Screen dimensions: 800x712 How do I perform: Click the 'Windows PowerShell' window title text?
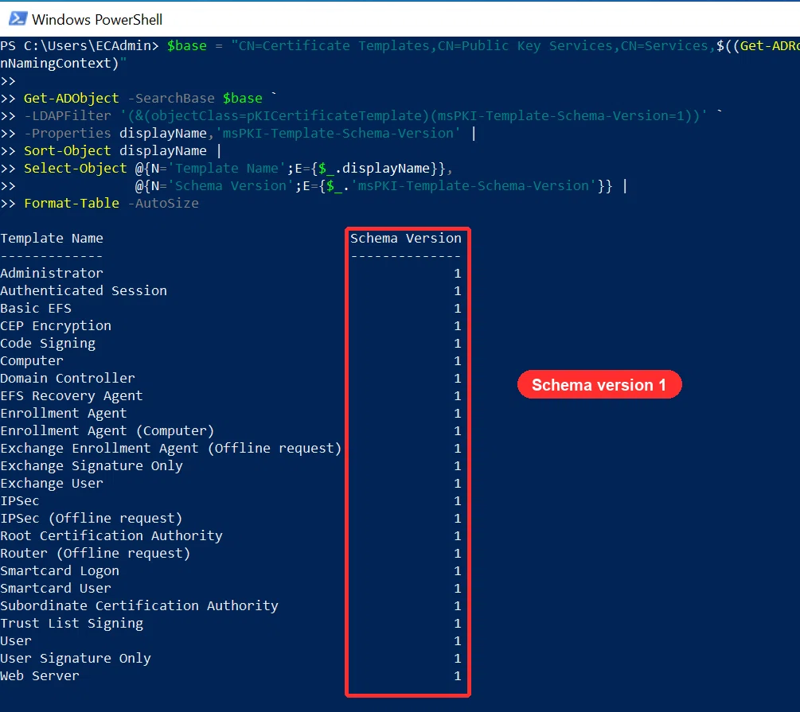tap(97, 19)
